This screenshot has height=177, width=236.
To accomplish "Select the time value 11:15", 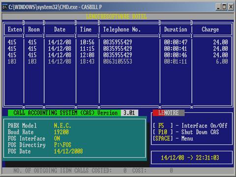I will tap(87, 49).
